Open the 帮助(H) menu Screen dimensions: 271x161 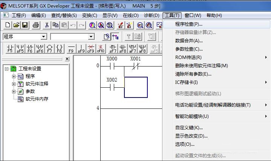214,15
